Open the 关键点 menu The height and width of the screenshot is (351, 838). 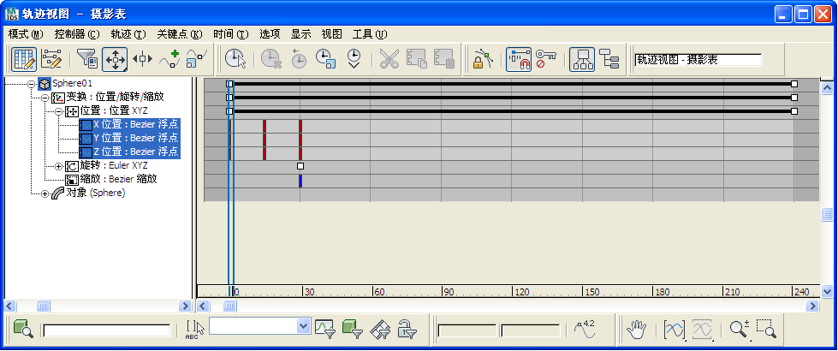click(180, 34)
